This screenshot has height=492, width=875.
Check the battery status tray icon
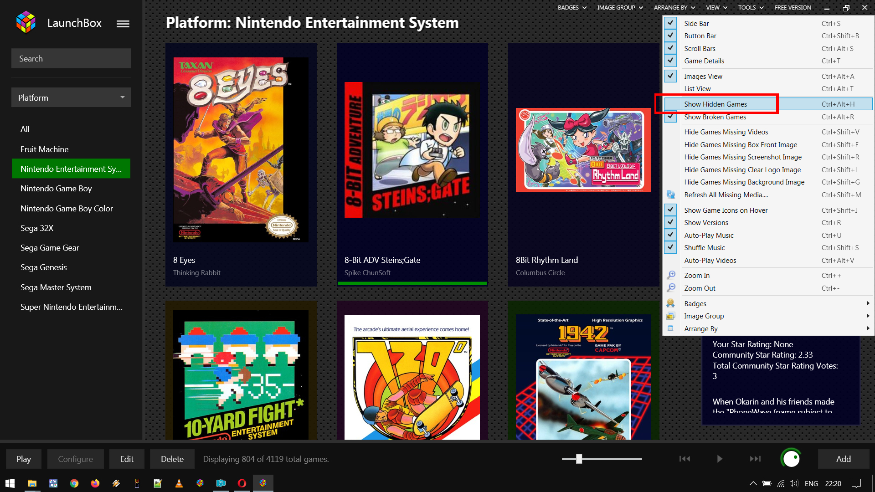(x=767, y=483)
